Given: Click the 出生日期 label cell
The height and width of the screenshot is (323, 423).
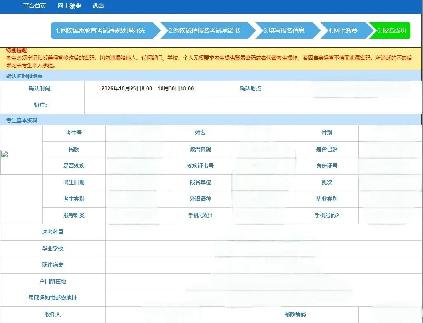Looking at the screenshot, I should pos(74,182).
